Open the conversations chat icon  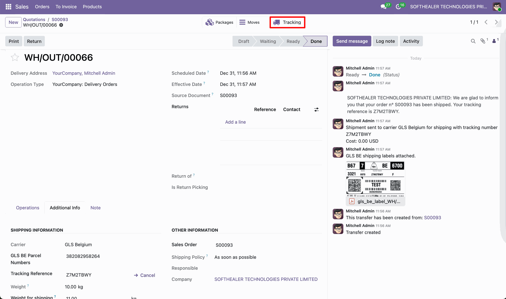pos(384,7)
